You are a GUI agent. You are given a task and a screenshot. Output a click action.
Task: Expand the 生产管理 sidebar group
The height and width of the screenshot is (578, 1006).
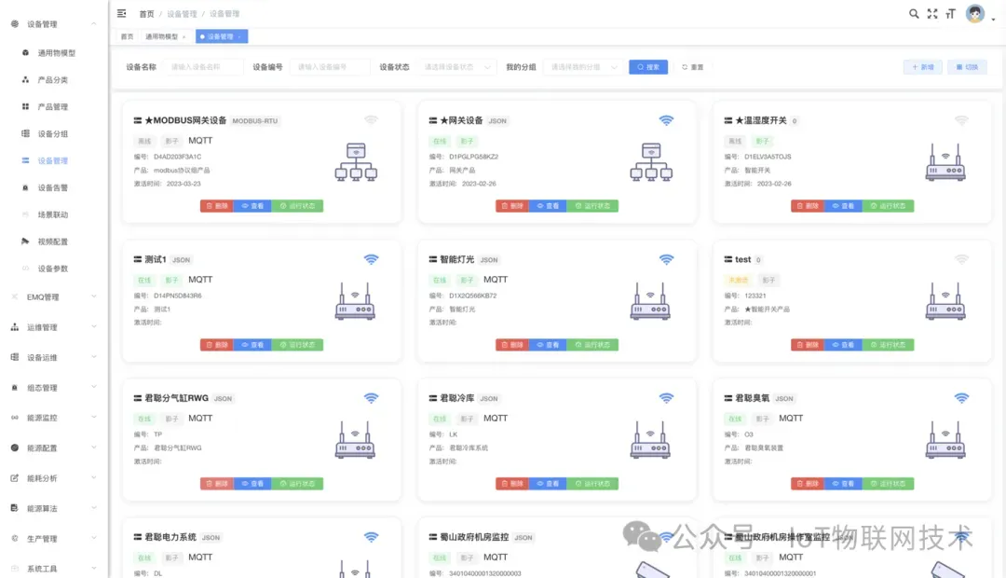coord(54,538)
